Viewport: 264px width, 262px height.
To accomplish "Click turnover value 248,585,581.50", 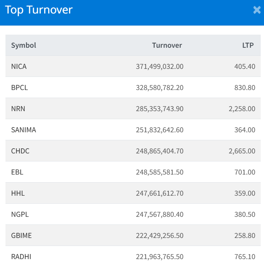I will pyautogui.click(x=160, y=172).
